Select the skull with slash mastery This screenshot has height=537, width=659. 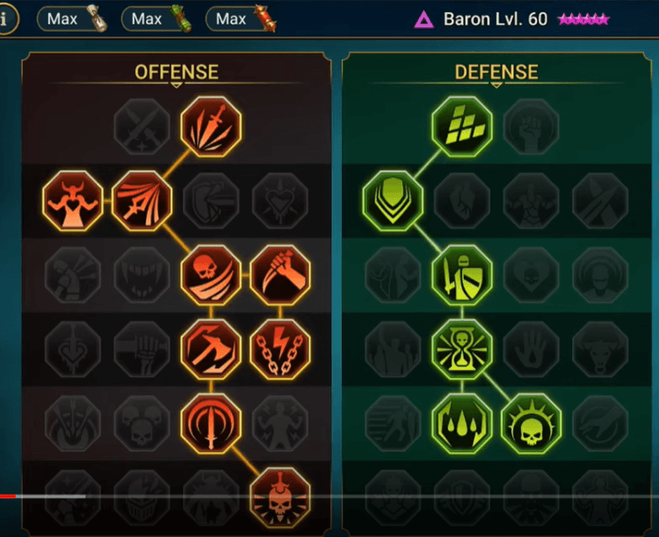211,275
